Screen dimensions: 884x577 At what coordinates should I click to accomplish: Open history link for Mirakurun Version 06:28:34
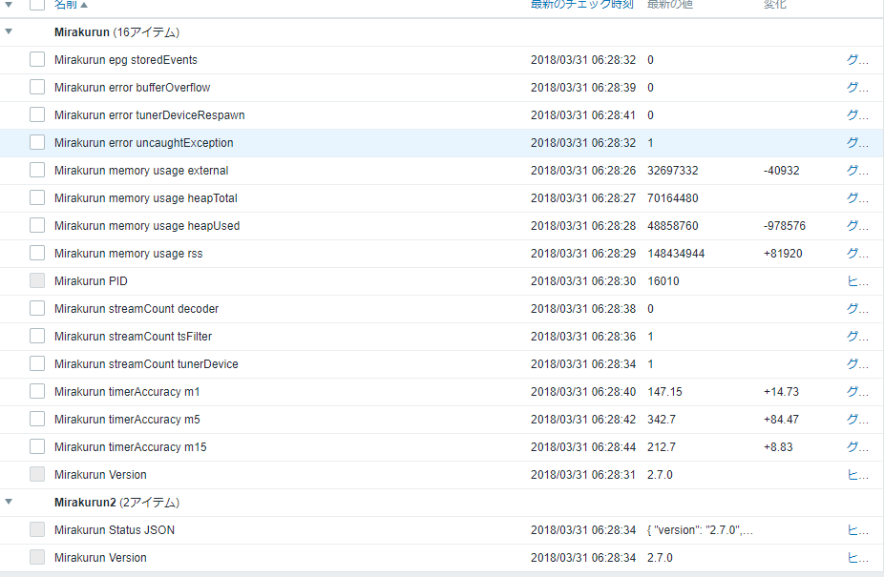pyautogui.click(x=857, y=557)
